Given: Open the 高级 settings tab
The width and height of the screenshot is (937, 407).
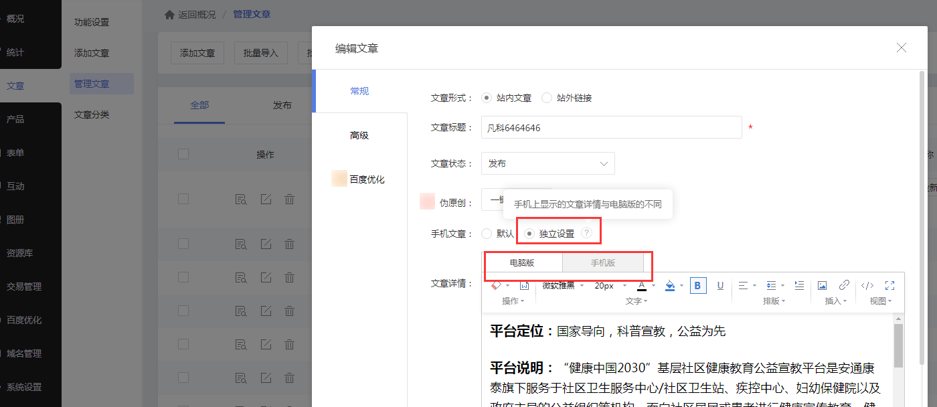Looking at the screenshot, I should click(x=359, y=135).
